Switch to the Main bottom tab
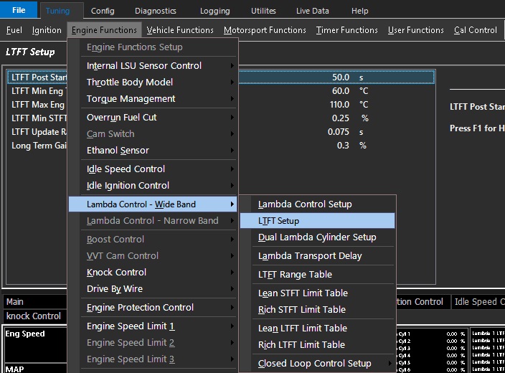505x373 pixels. tap(34, 302)
